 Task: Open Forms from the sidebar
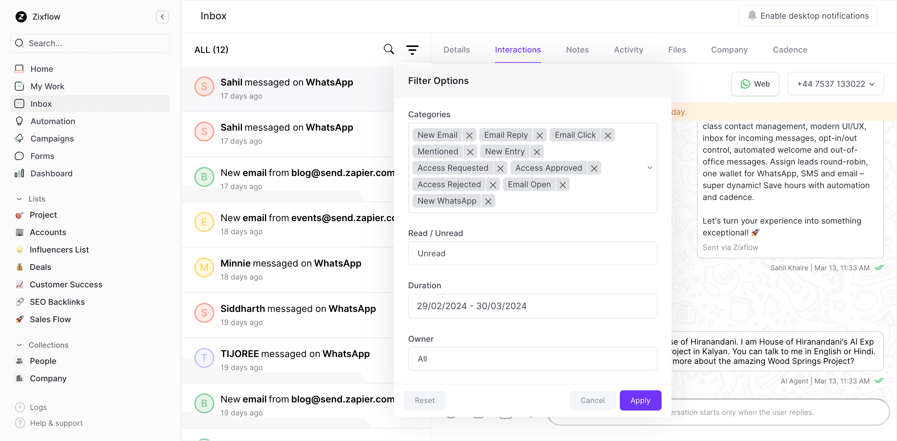point(42,156)
